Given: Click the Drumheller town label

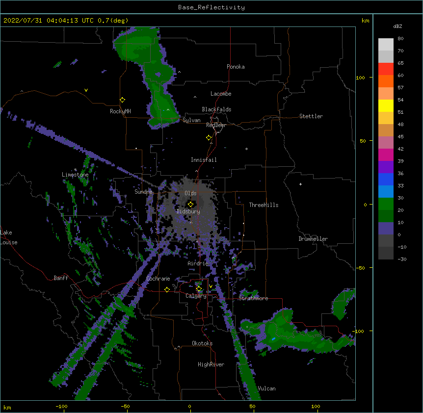Looking at the screenshot, I should (x=313, y=239).
